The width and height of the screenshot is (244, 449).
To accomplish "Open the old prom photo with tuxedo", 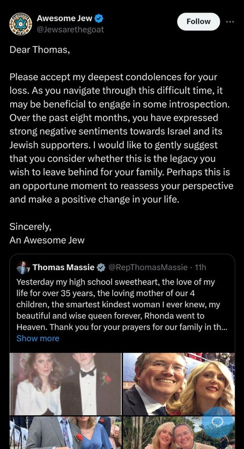I will [66, 384].
